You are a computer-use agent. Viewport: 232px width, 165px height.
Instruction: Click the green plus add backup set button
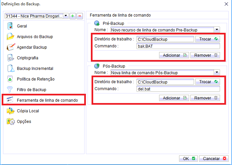click(x=73, y=16)
